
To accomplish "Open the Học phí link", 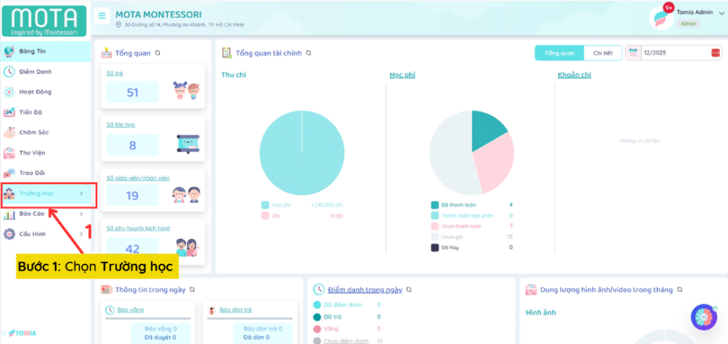I will point(401,75).
